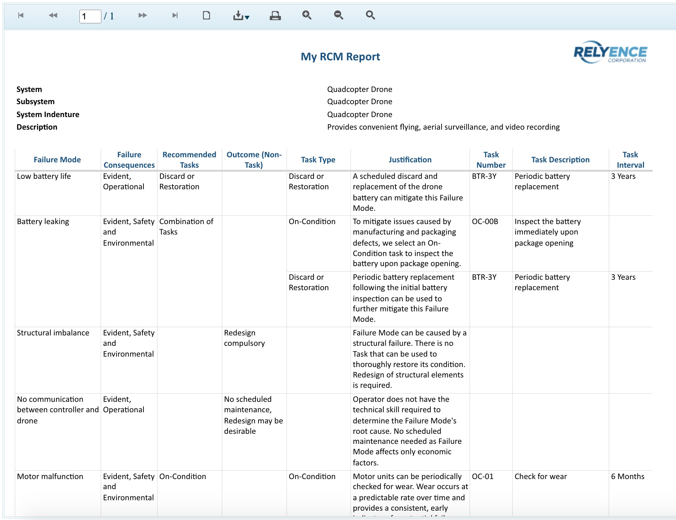This screenshot has width=676, height=520.
Task: Go to the next page
Action: point(142,15)
